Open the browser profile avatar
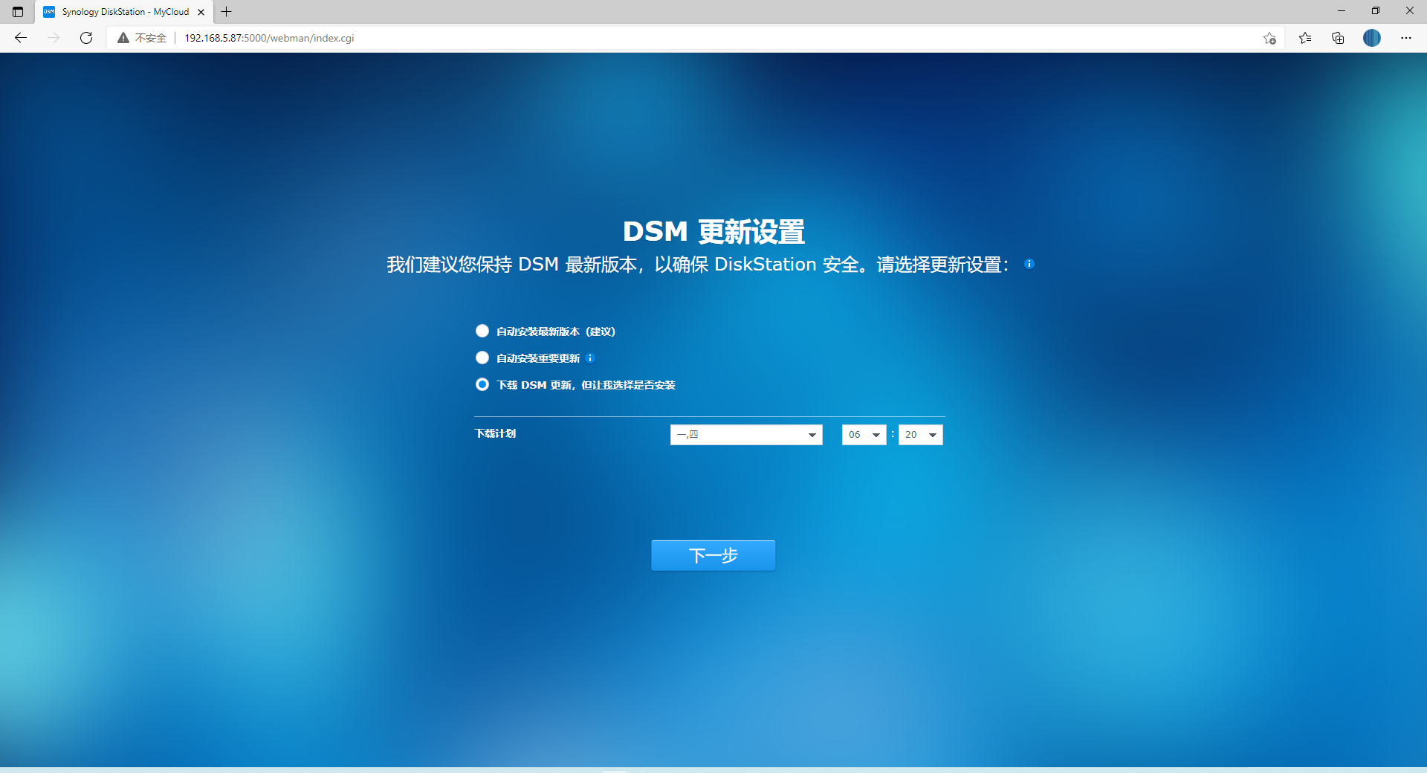The width and height of the screenshot is (1427, 773). coord(1372,38)
